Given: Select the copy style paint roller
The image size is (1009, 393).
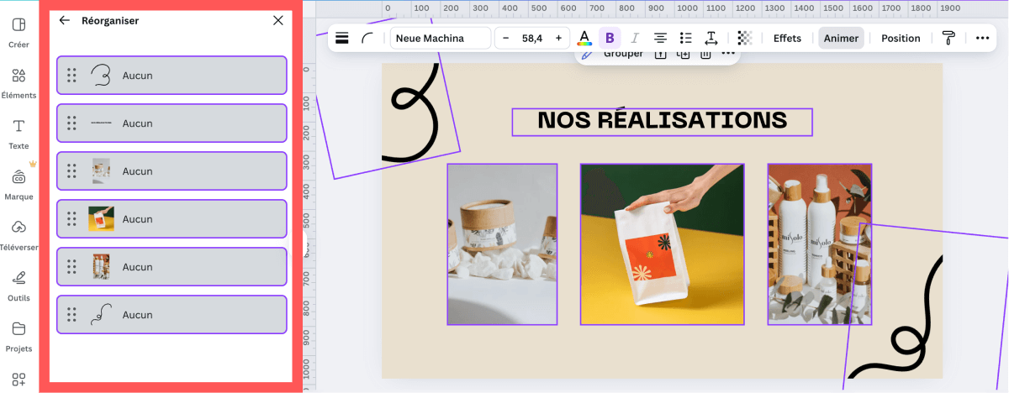Looking at the screenshot, I should tap(948, 38).
